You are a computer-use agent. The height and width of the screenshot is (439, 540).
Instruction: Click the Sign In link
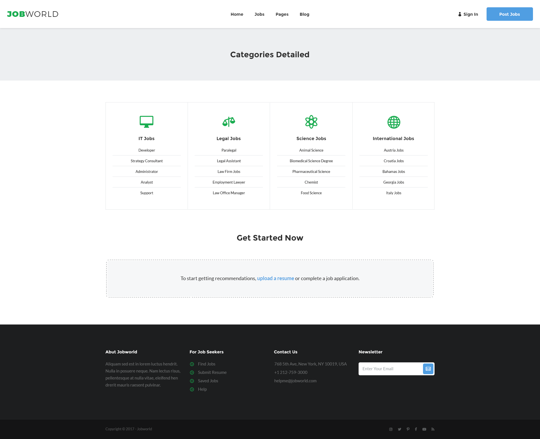coord(468,14)
